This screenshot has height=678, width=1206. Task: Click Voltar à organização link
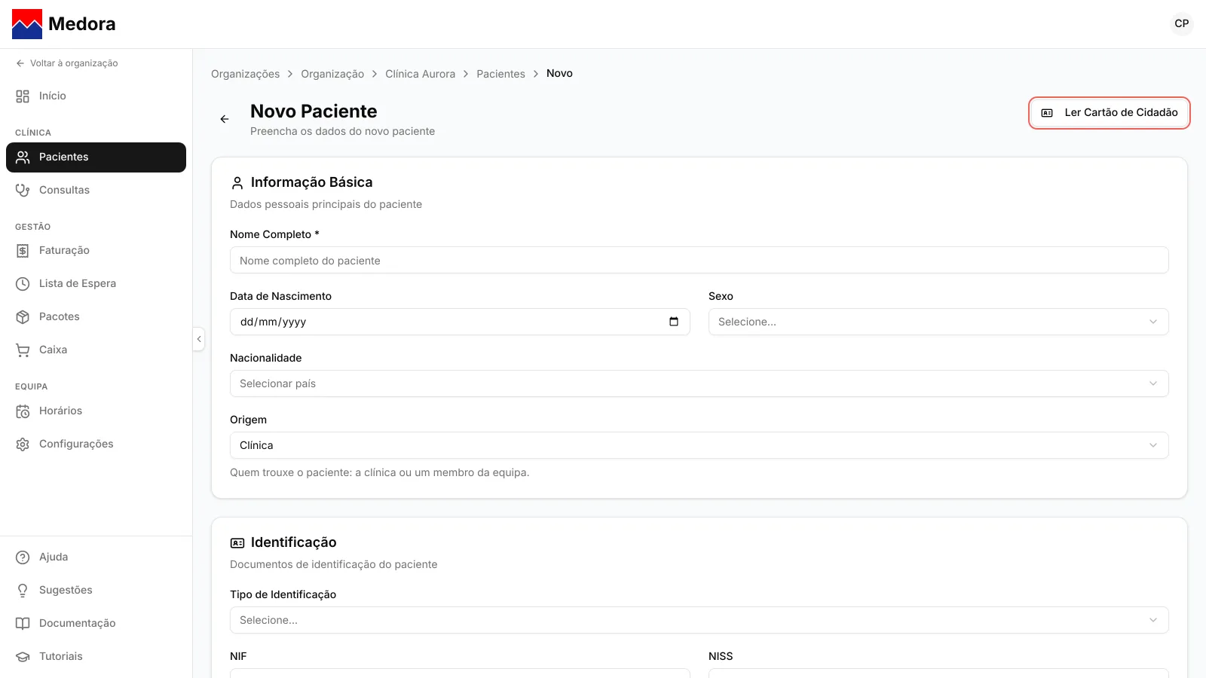point(66,63)
